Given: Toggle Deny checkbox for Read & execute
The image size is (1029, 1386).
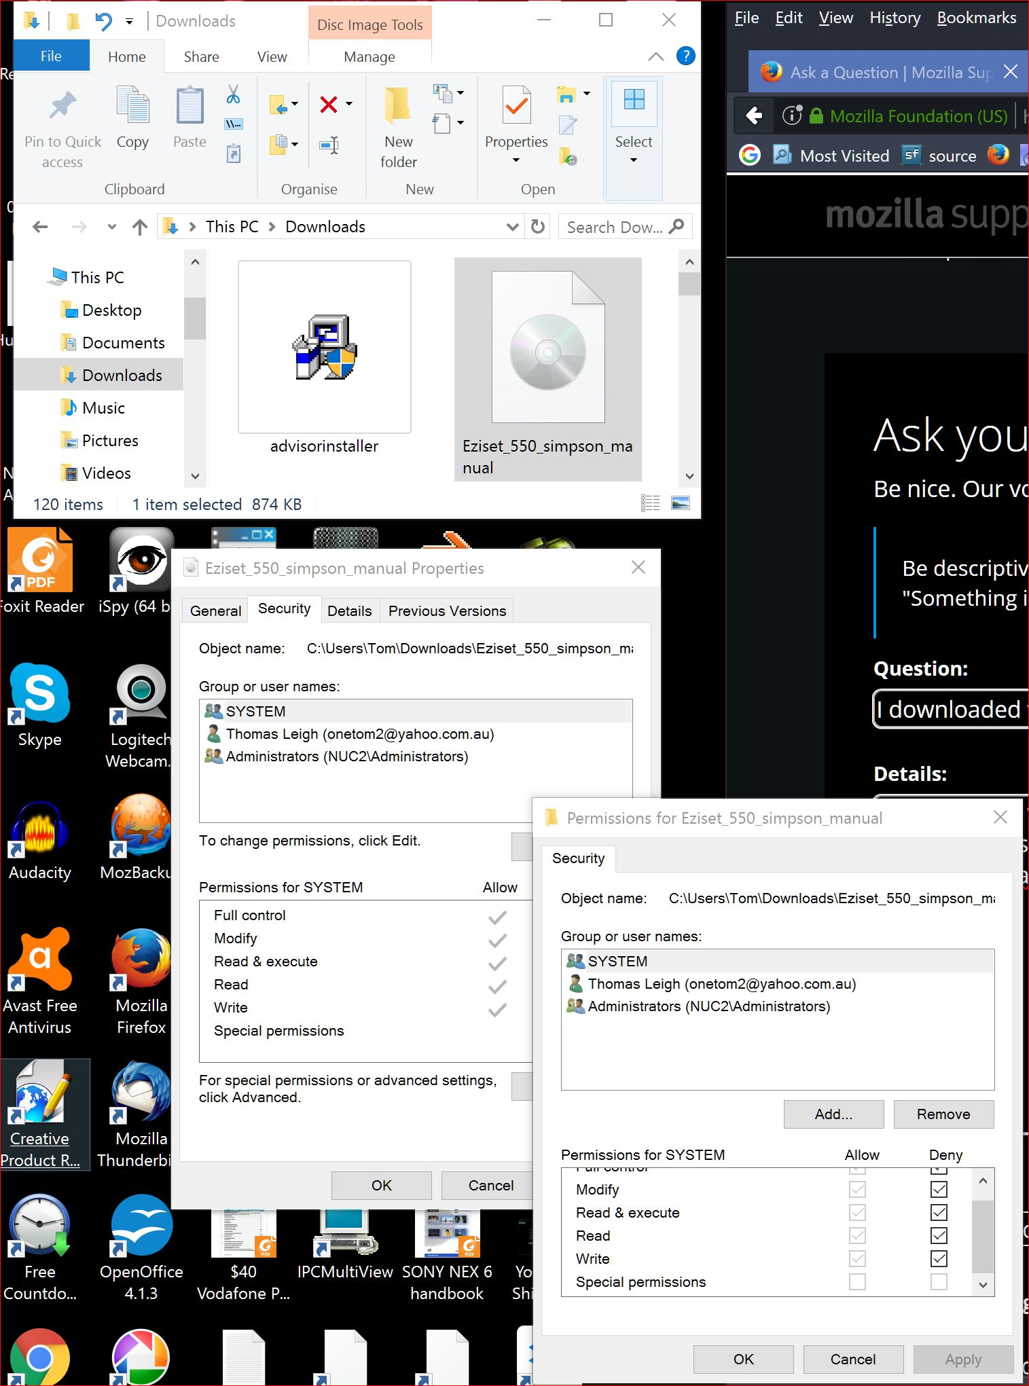Looking at the screenshot, I should pyautogui.click(x=939, y=1212).
